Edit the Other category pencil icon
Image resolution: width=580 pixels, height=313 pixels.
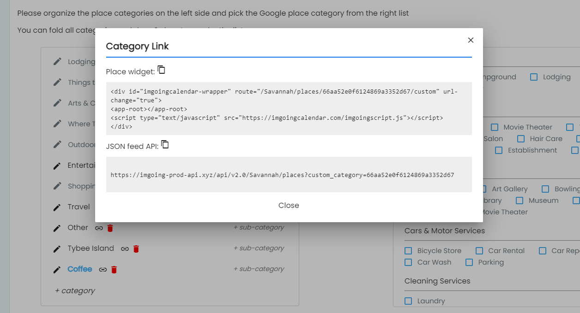(57, 228)
